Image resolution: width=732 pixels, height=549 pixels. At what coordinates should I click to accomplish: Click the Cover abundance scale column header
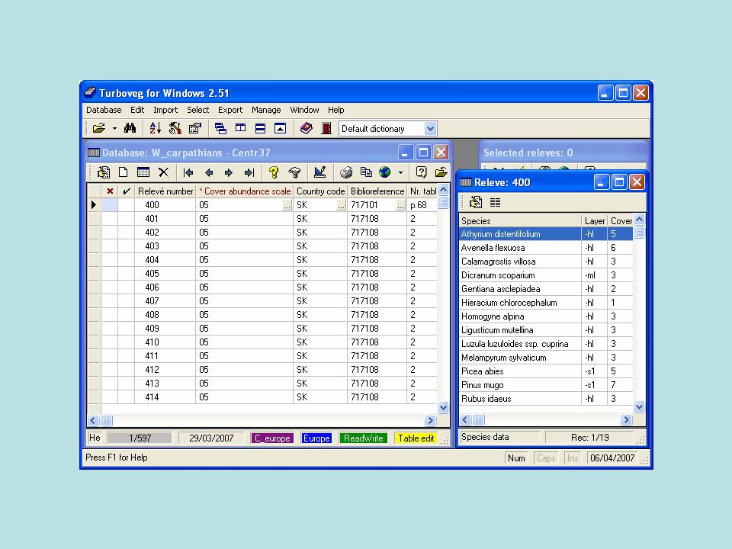pos(245,191)
